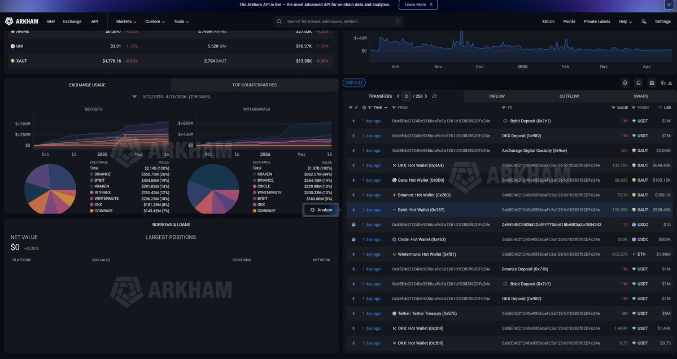The image size is (677, 359).
Task: Click the chain icon in the Anchorage Digital Custody row
Action: pyautogui.click(x=353, y=151)
